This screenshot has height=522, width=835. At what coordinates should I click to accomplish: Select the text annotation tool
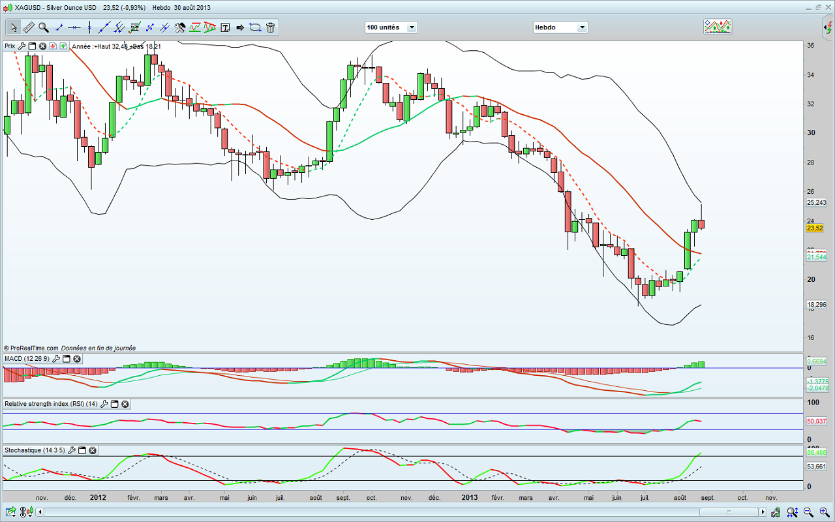point(225,27)
